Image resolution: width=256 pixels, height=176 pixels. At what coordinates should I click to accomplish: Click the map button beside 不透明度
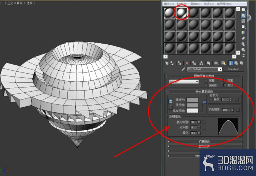[238, 110]
